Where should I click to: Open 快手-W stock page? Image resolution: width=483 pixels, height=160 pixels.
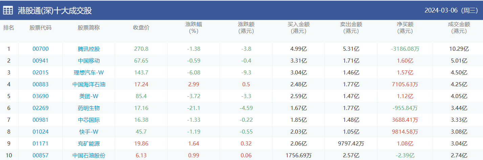[x=89, y=132]
